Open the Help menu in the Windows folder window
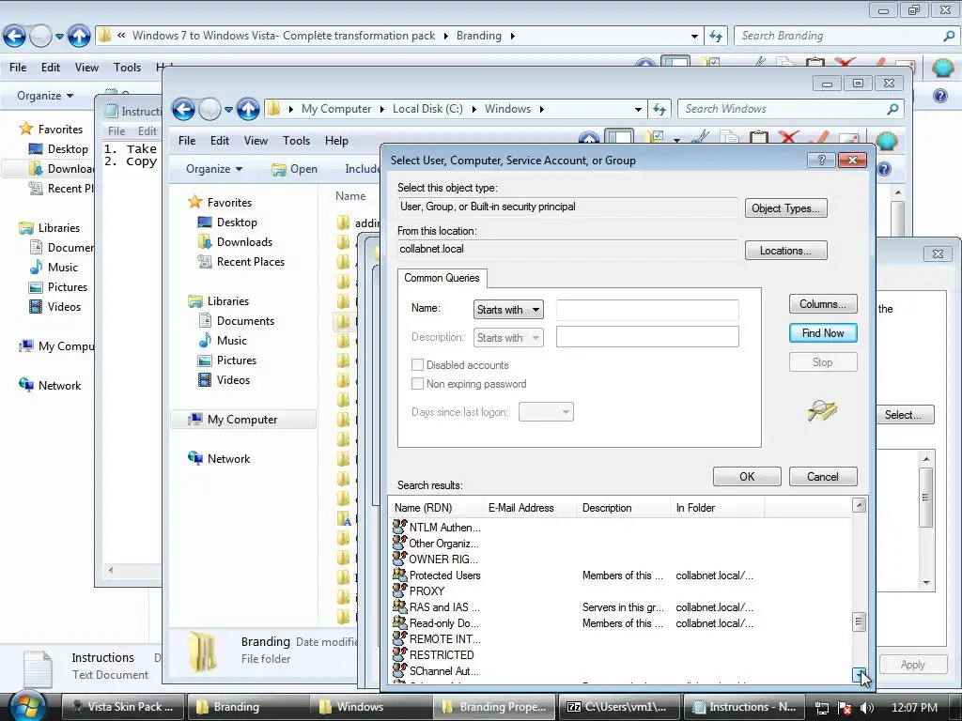962x721 pixels. (336, 141)
